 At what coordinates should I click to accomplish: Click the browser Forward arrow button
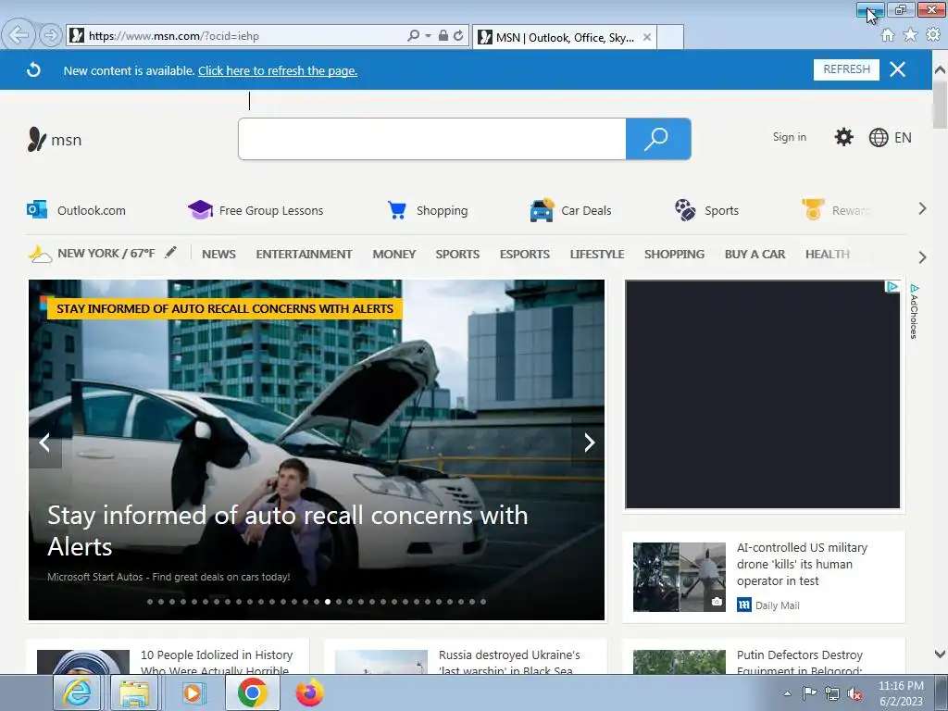(x=51, y=35)
